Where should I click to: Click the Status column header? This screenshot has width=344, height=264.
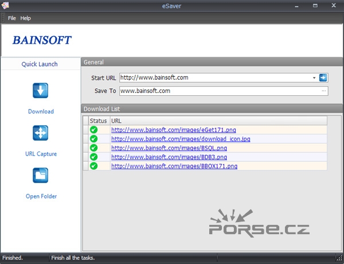tap(99, 121)
